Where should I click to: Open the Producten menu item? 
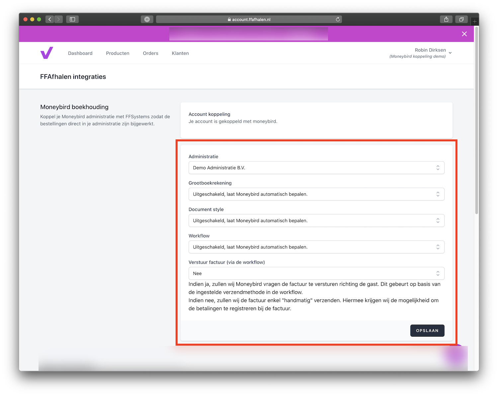(x=118, y=53)
